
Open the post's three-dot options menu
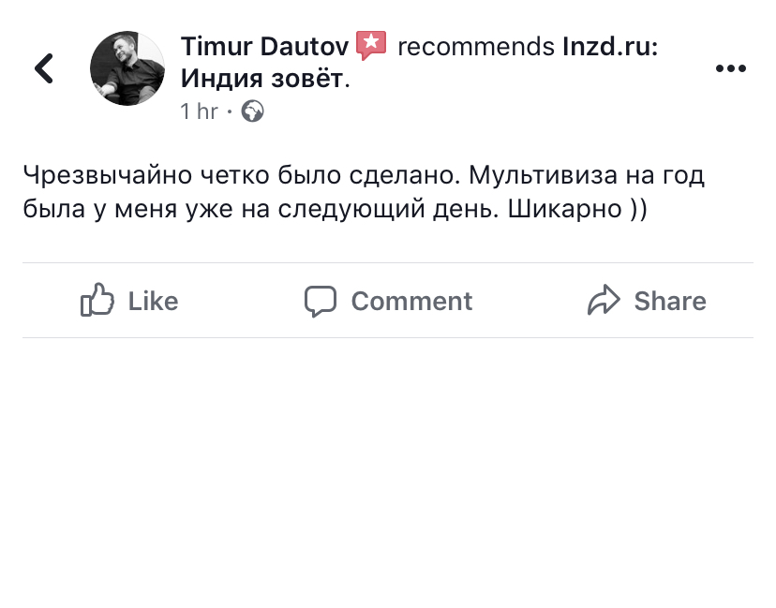[x=730, y=68]
